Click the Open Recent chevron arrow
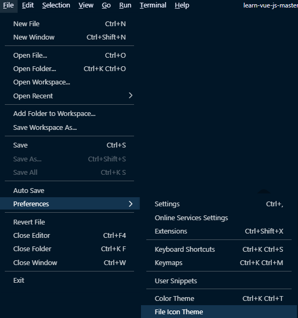Viewport: 298px width, 318px height. click(130, 96)
